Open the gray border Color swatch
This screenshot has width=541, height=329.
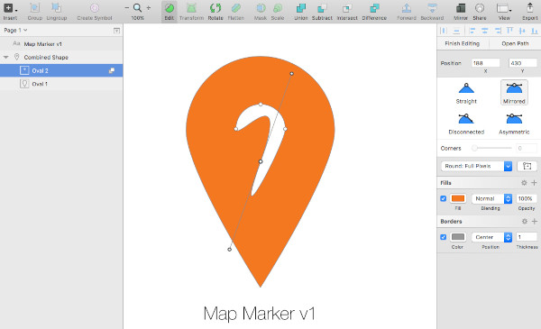tap(458, 237)
